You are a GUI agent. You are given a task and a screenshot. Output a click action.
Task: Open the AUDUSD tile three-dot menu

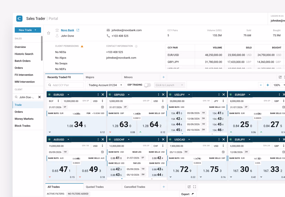(98, 139)
